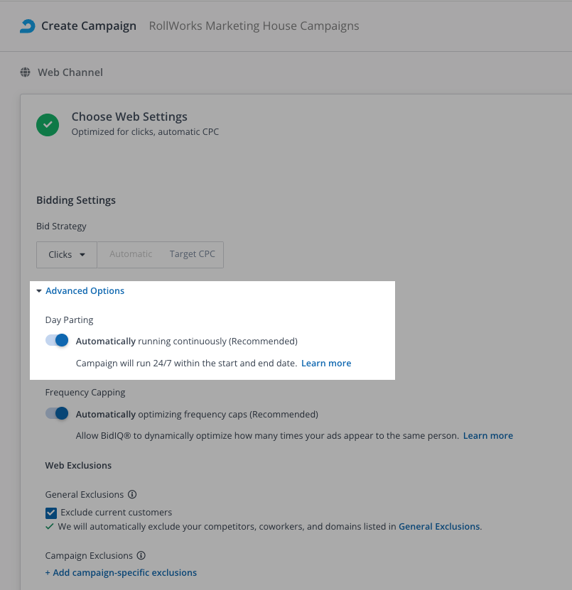Click the green checkmark circle icon

[x=48, y=124]
